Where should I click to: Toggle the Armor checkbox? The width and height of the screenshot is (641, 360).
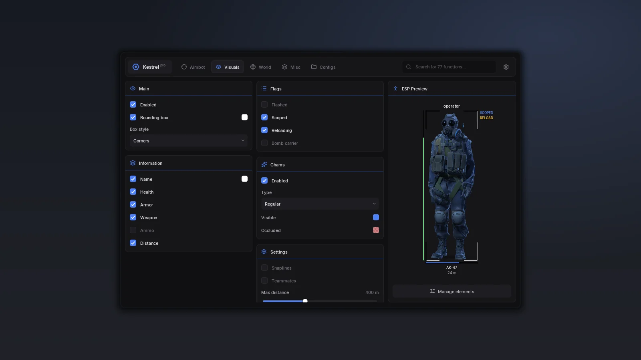[x=133, y=204]
